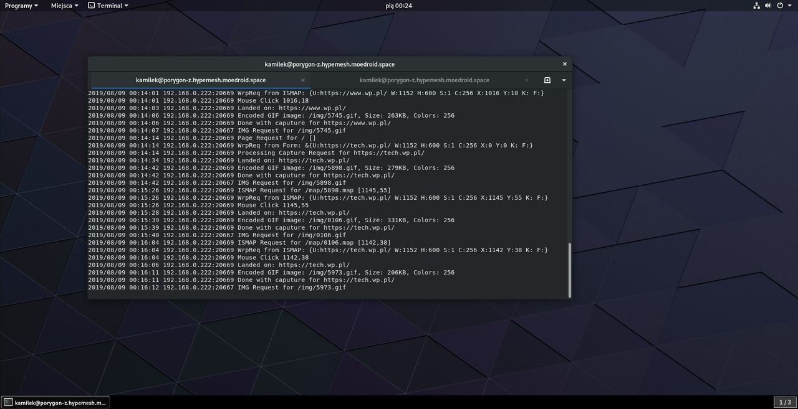Image resolution: width=798 pixels, height=409 pixels.
Task: Select the first terminal tab
Action: pos(200,80)
